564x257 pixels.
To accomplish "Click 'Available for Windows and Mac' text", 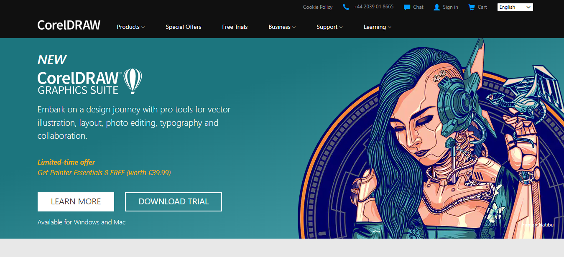I will pyautogui.click(x=82, y=222).
